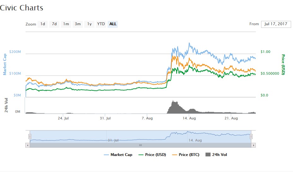
Task: Click the 21. Aug x-axis label
Action: 231,118
